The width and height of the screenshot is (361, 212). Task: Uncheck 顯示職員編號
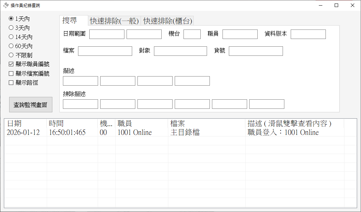coord(11,64)
